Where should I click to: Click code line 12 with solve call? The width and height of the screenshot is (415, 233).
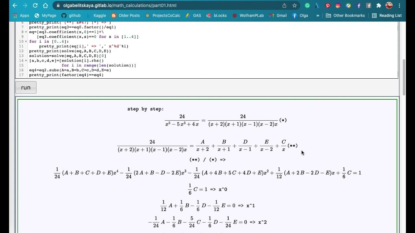[70, 51]
